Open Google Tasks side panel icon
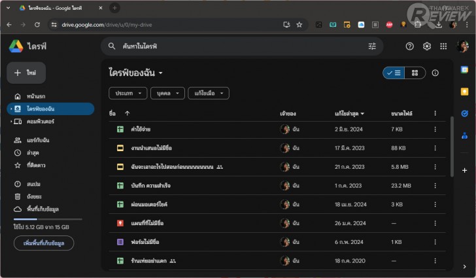Screen dimensions: 476x278 (x=464, y=113)
